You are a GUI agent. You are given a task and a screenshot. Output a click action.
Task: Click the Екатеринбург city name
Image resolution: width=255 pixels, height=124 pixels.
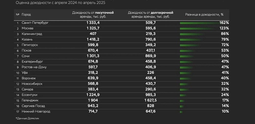[x=32, y=62]
